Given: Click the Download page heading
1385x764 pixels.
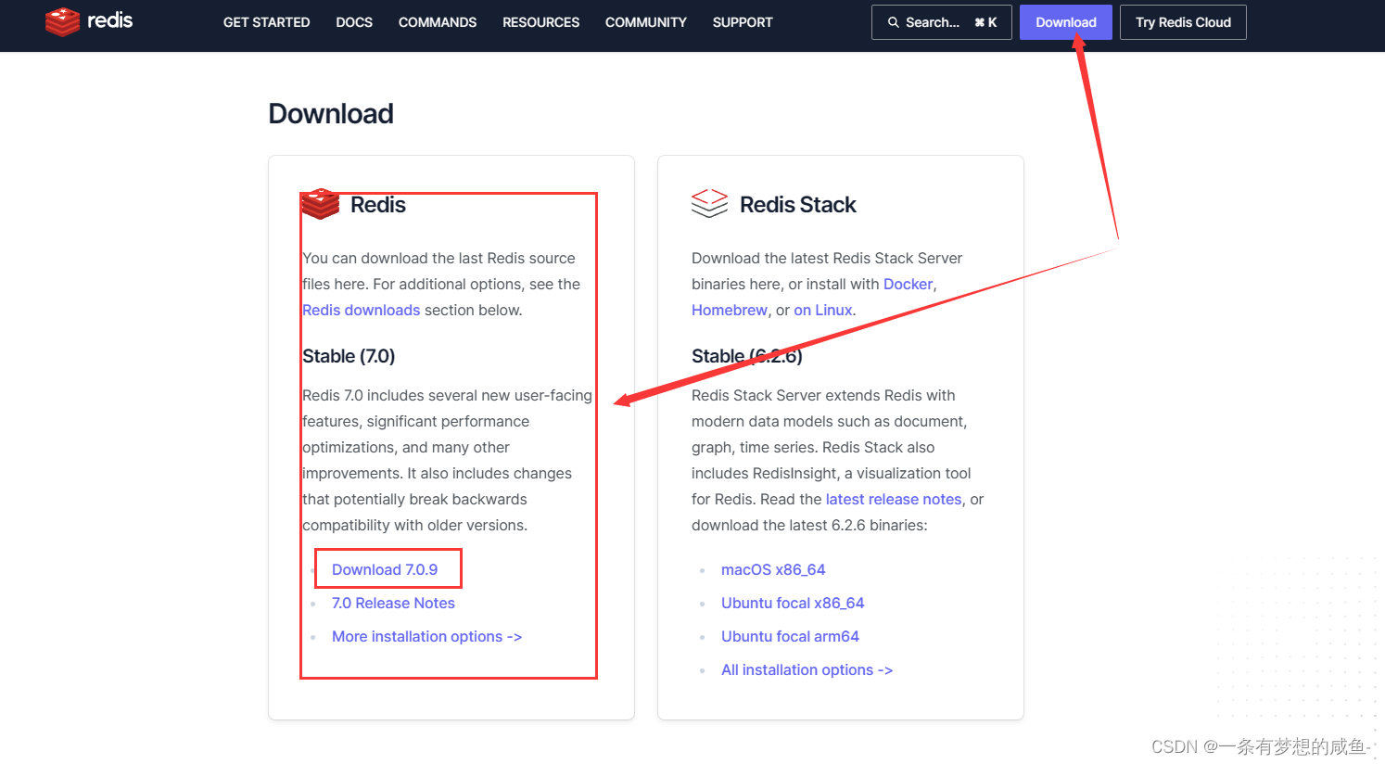Looking at the screenshot, I should coord(331,113).
